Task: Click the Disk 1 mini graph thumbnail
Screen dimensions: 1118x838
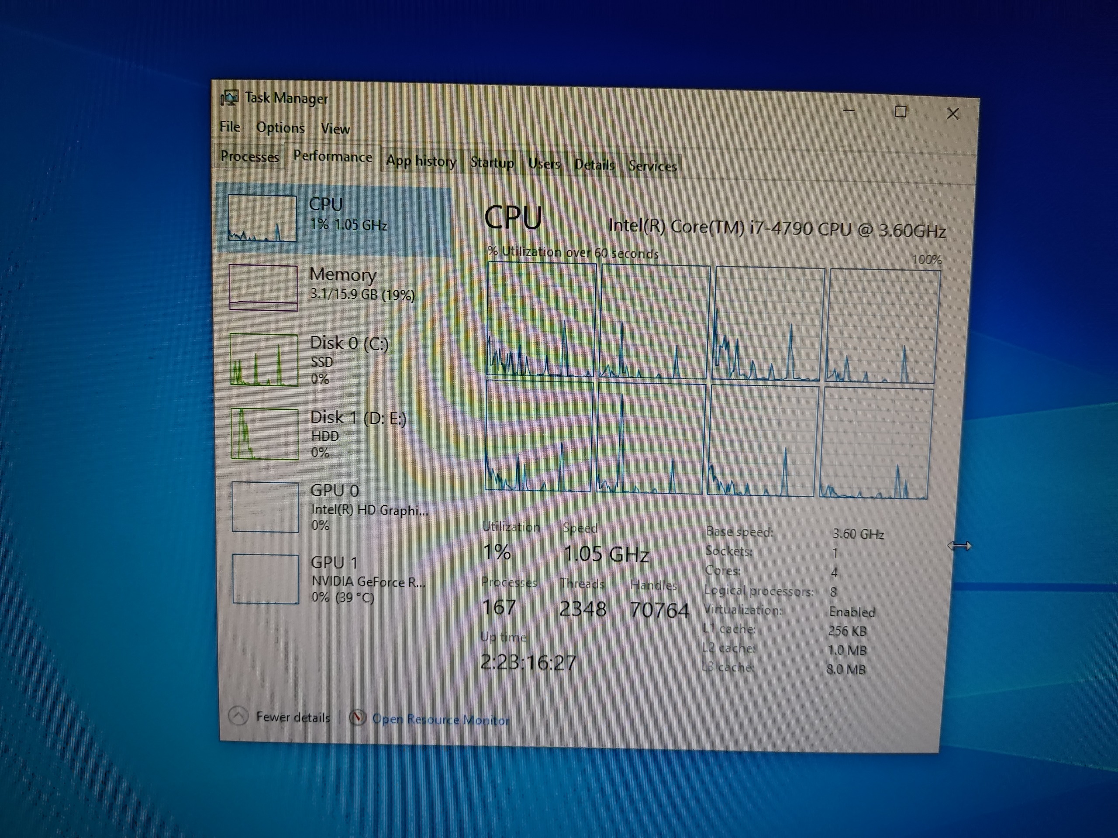Action: point(265,434)
